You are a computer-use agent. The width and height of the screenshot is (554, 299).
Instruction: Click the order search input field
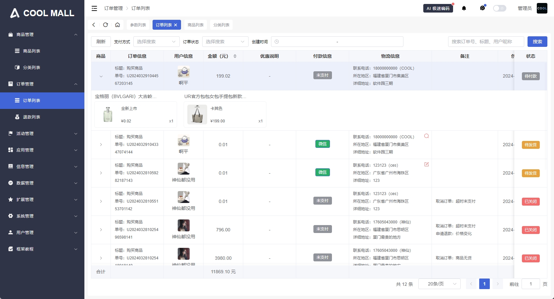pyautogui.click(x=486, y=42)
